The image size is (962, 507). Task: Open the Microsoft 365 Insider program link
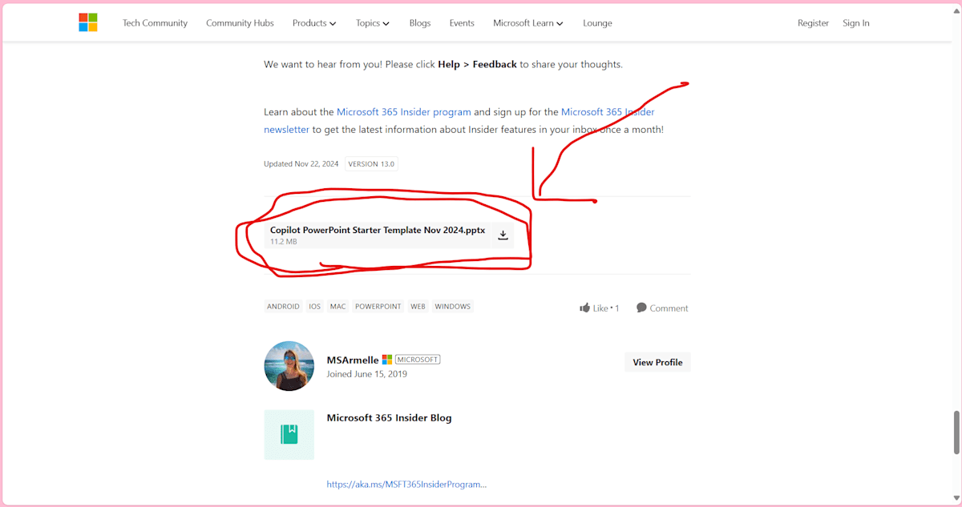tap(404, 112)
